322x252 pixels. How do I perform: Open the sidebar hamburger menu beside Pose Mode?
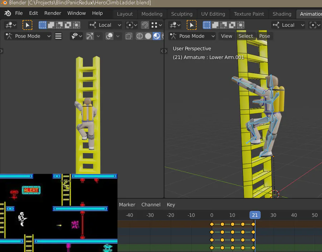tap(58, 36)
